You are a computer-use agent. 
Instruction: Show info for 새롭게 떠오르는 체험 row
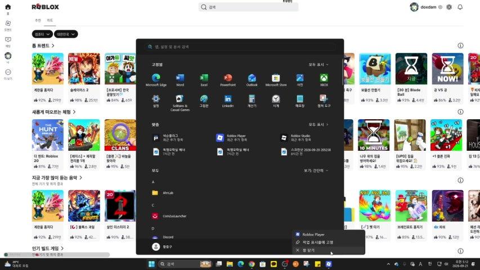tap(460, 112)
